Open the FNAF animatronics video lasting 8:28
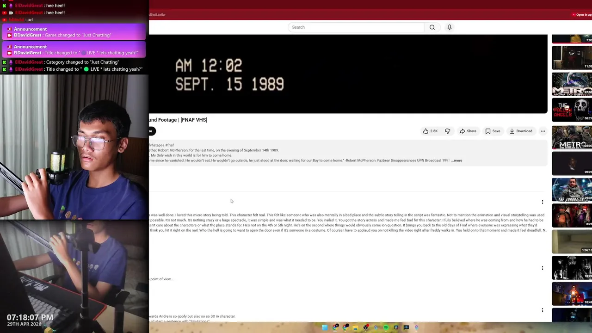Screen dimensions: 592x333 pos(572,216)
